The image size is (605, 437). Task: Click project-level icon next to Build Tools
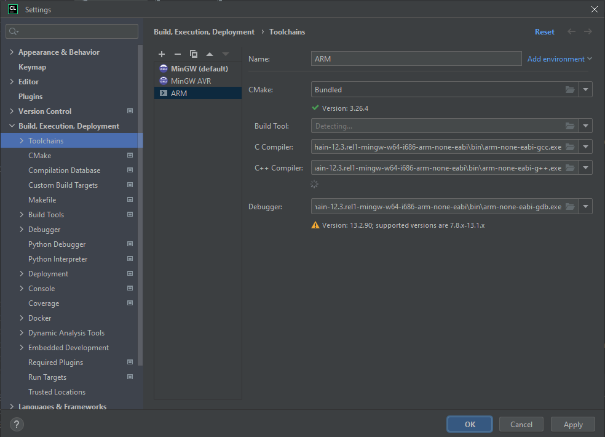click(x=130, y=214)
